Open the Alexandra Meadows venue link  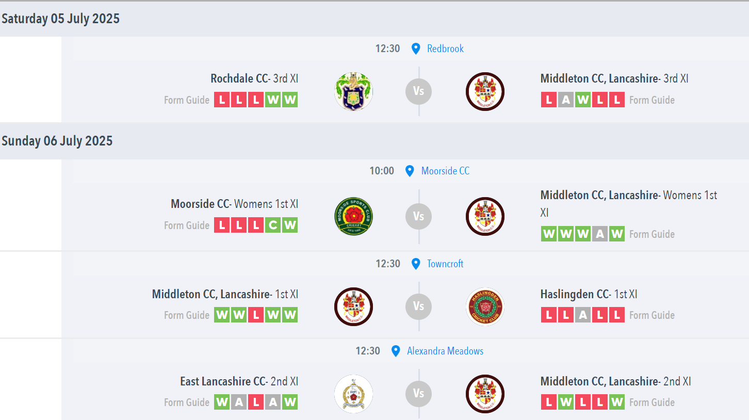coord(445,351)
